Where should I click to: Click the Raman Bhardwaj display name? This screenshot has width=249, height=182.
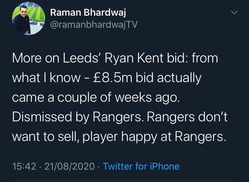click(88, 12)
